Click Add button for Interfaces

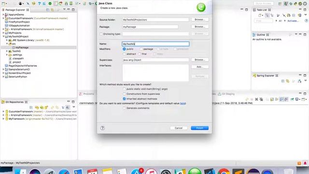200,67
